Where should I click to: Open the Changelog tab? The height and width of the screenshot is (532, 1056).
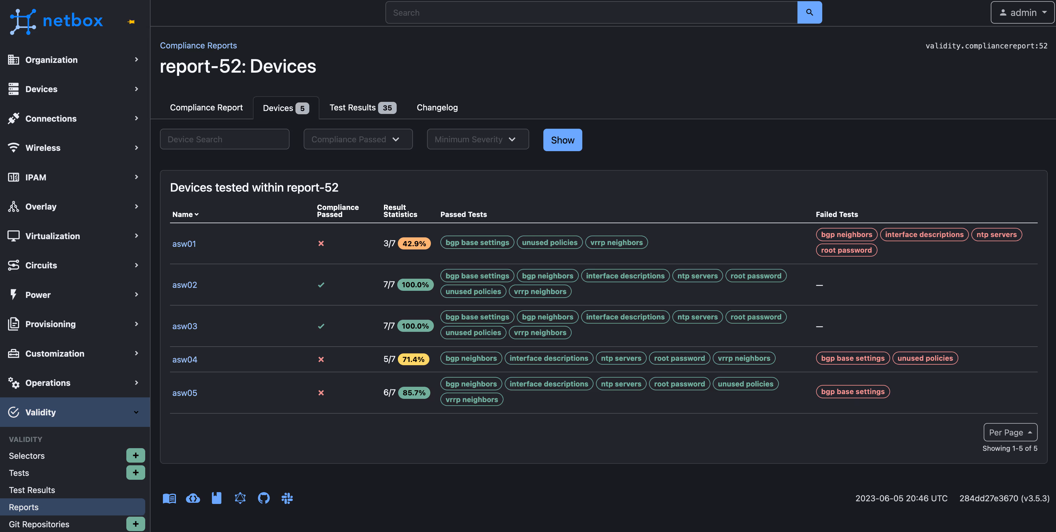point(437,107)
